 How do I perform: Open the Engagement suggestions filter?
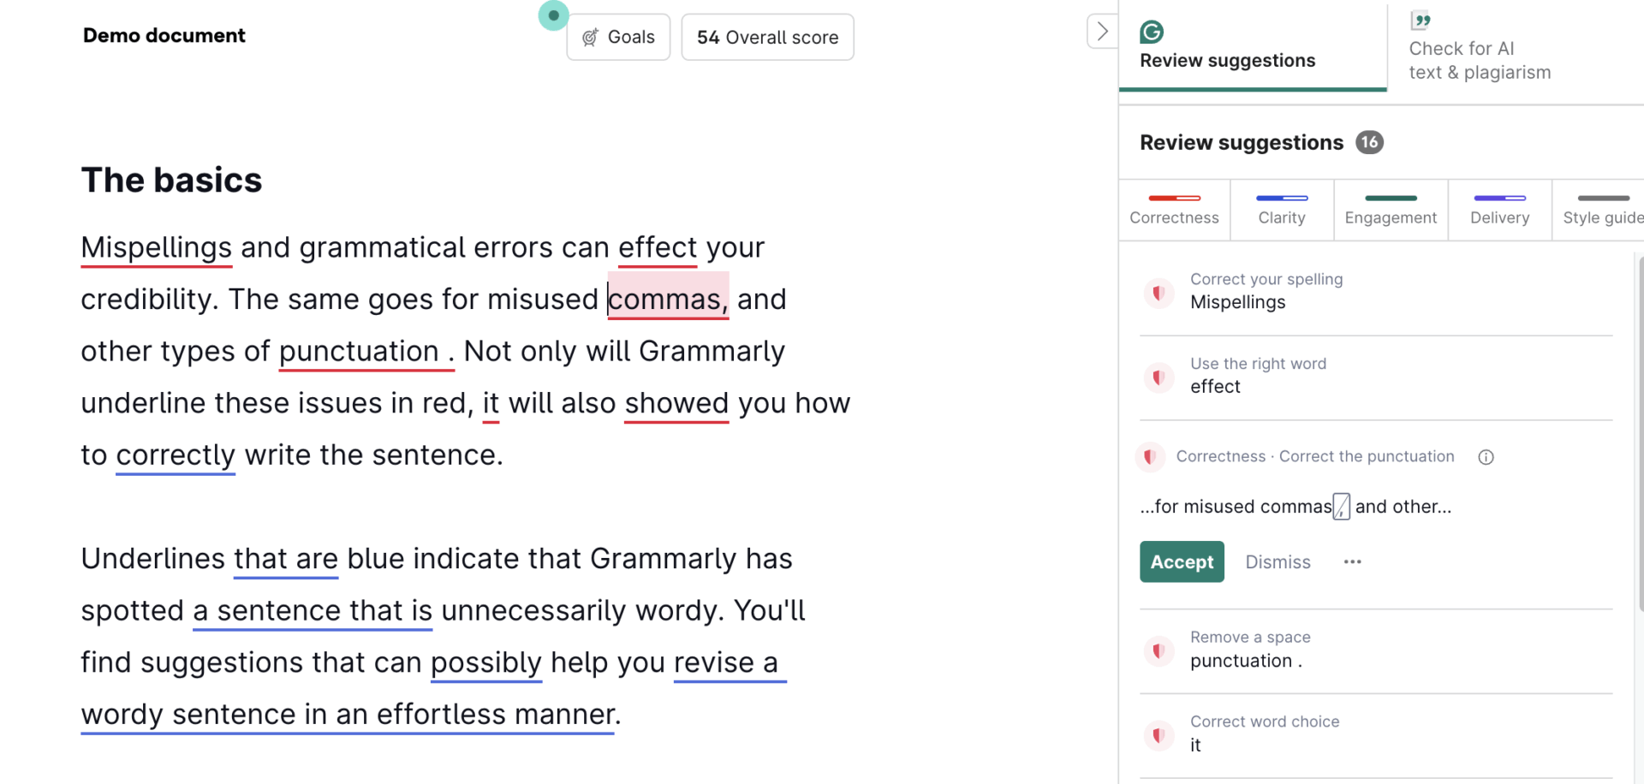[1390, 210]
